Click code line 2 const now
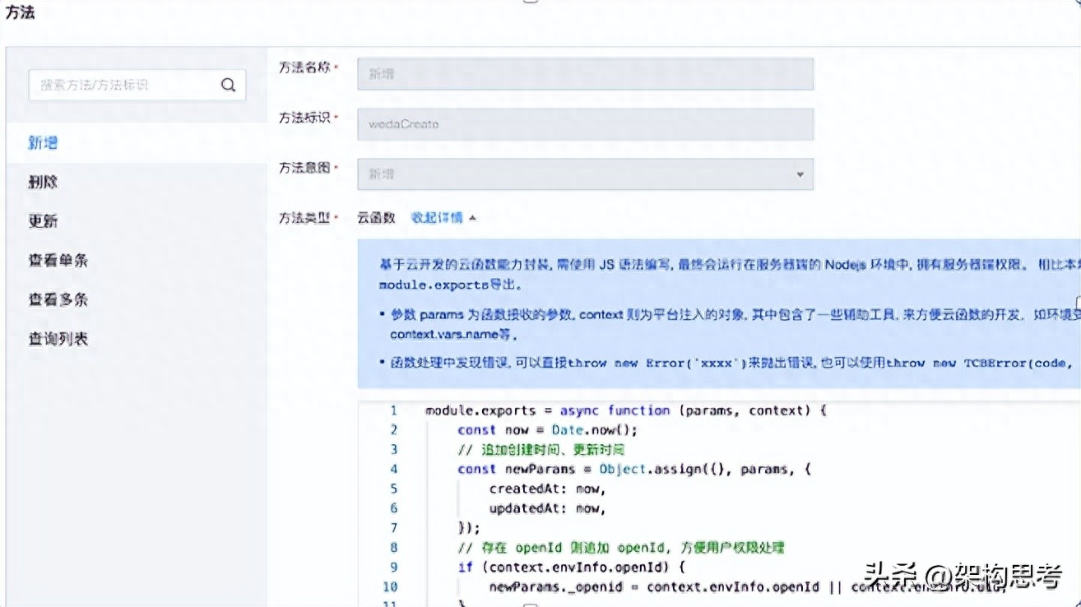Screen dimensions: 1081x607 pos(548,430)
